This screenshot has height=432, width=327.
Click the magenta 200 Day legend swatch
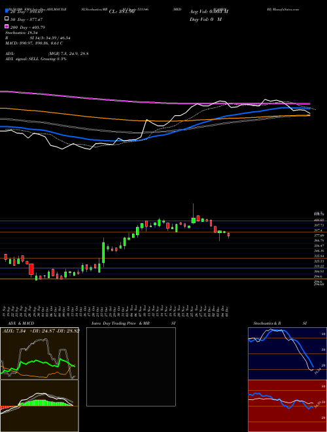tap(7, 26)
